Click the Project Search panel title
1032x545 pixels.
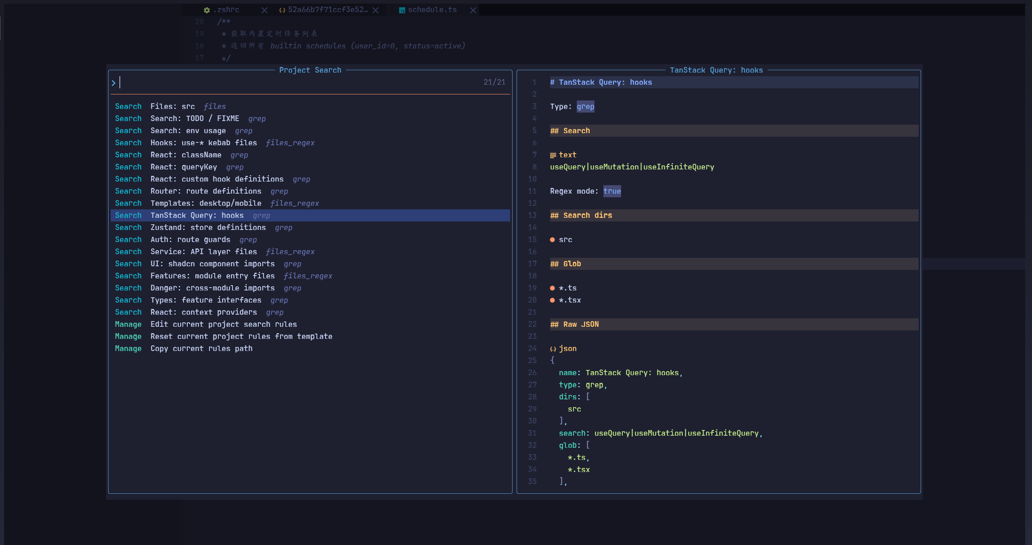point(310,70)
